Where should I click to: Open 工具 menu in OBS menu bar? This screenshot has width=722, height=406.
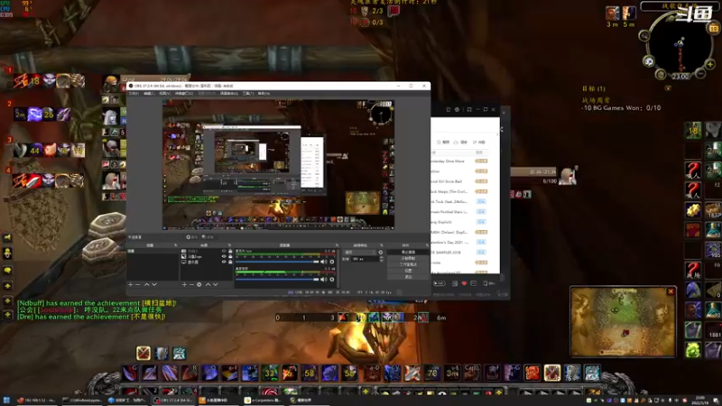(248, 94)
